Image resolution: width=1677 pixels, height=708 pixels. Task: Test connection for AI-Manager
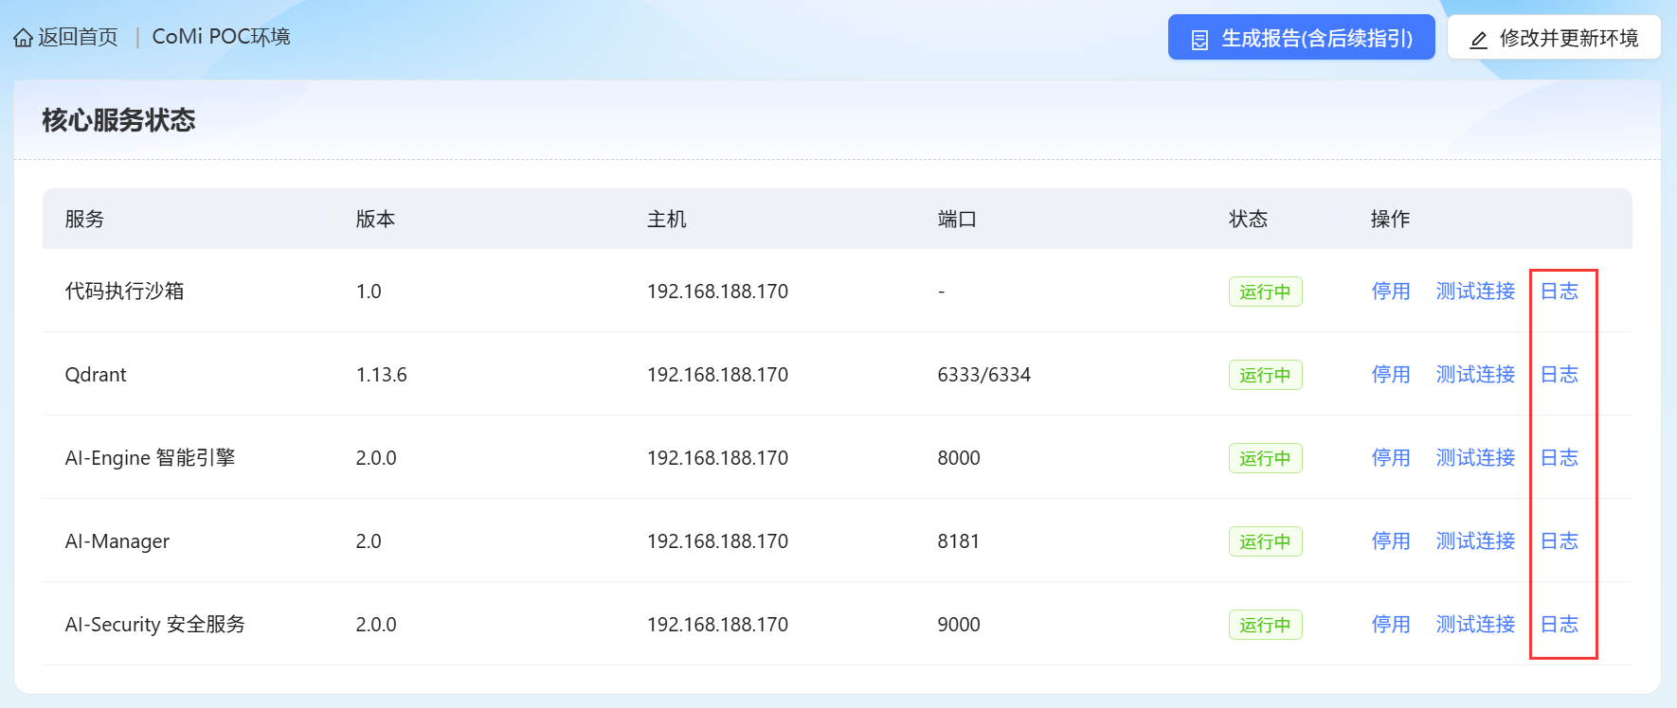pos(1475,541)
